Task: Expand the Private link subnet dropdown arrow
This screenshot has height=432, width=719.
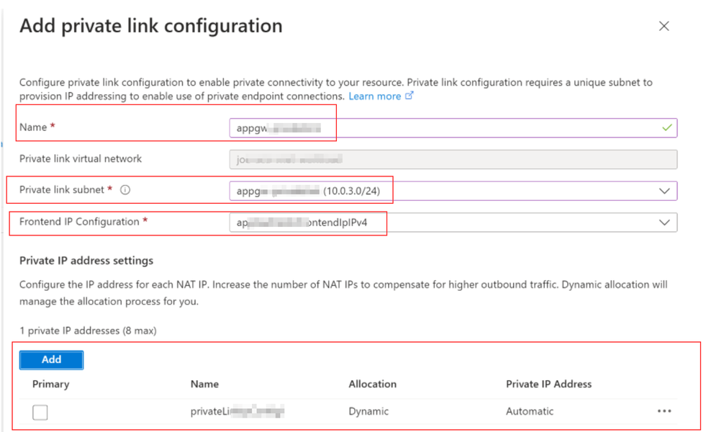Action: point(664,191)
